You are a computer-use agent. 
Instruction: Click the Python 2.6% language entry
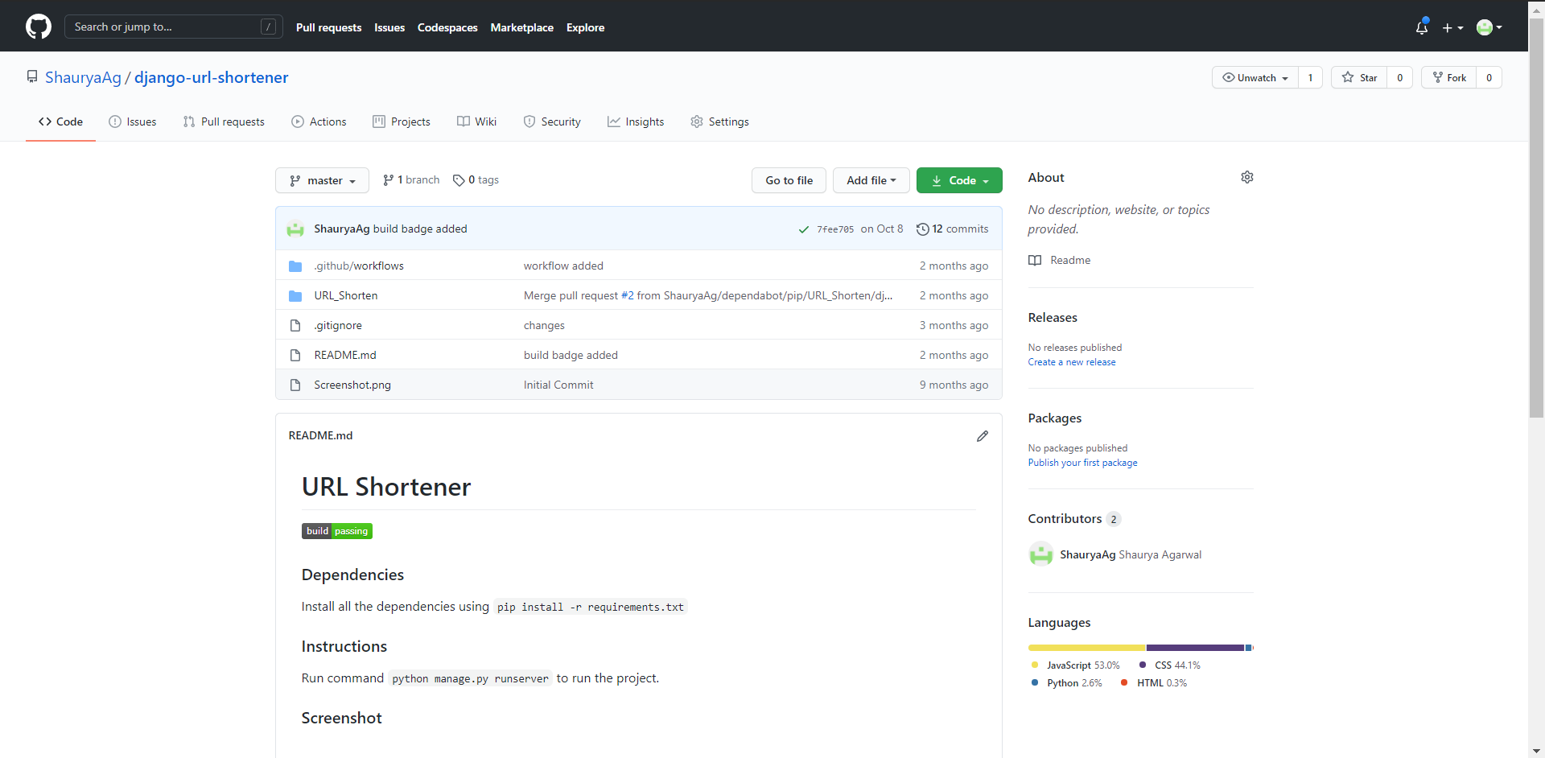pos(1066,683)
